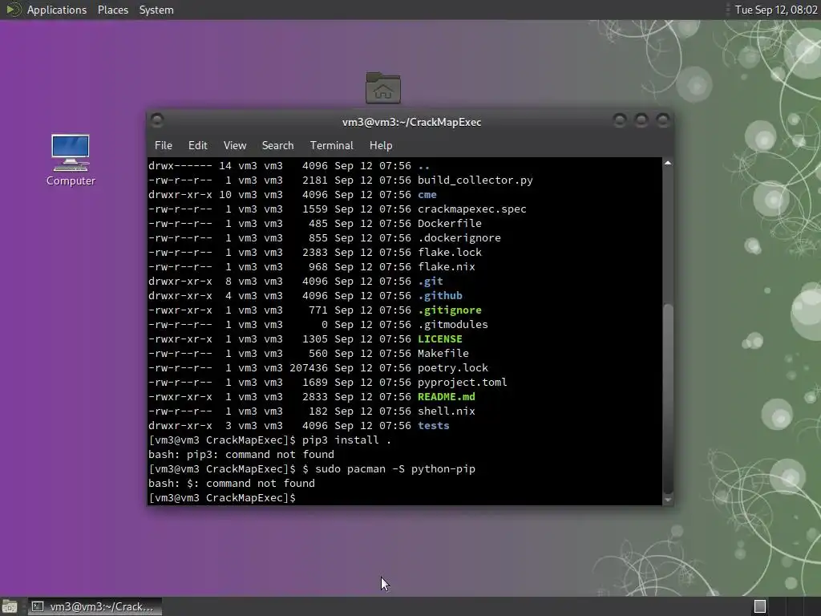Click the .git directory name

(x=431, y=282)
